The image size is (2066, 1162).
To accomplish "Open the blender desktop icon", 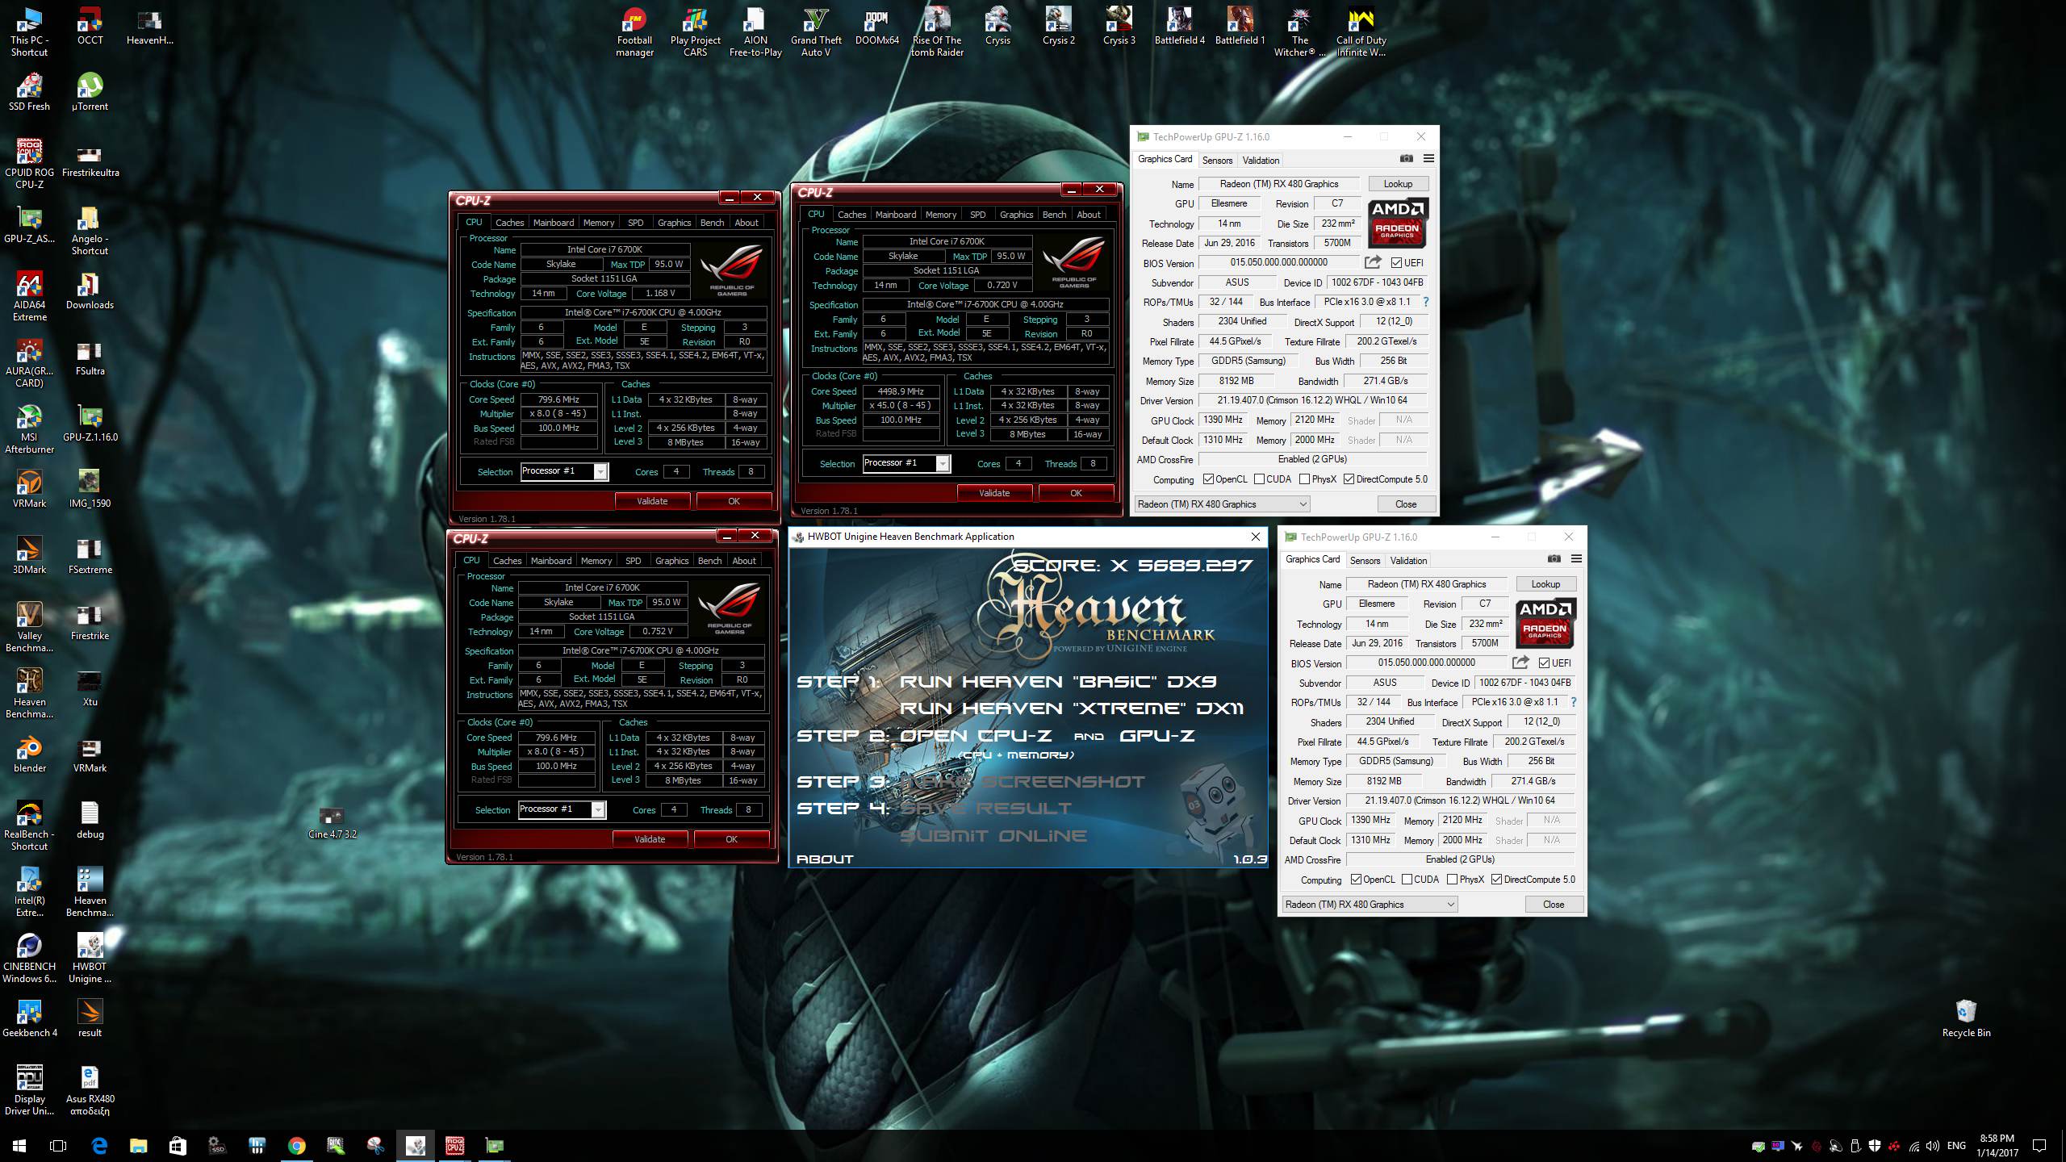I will (x=30, y=754).
